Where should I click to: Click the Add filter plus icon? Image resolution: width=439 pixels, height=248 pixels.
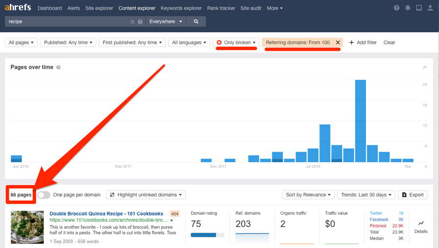point(351,42)
